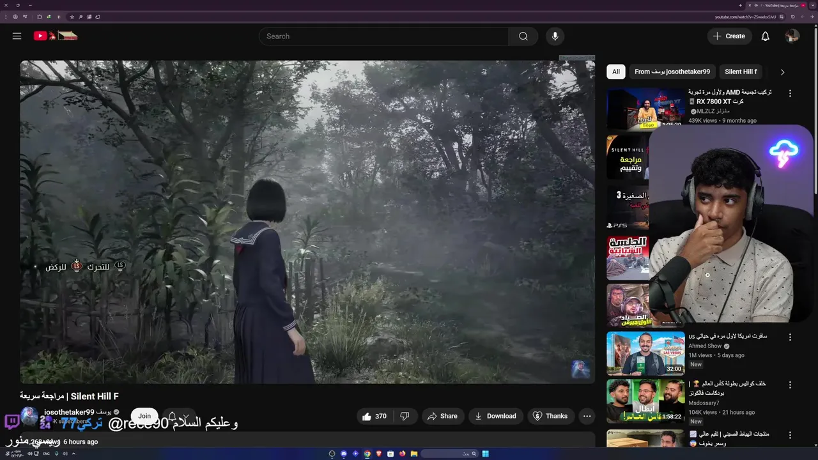Open Firefox from the taskbar
This screenshot has width=818, height=460.
click(x=403, y=454)
